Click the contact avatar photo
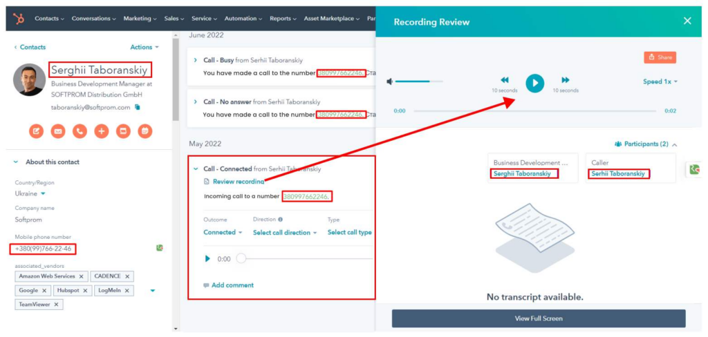This screenshot has width=708, height=337. click(29, 79)
